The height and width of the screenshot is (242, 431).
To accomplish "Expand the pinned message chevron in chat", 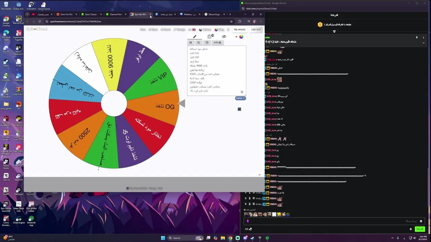I will tap(423, 43).
